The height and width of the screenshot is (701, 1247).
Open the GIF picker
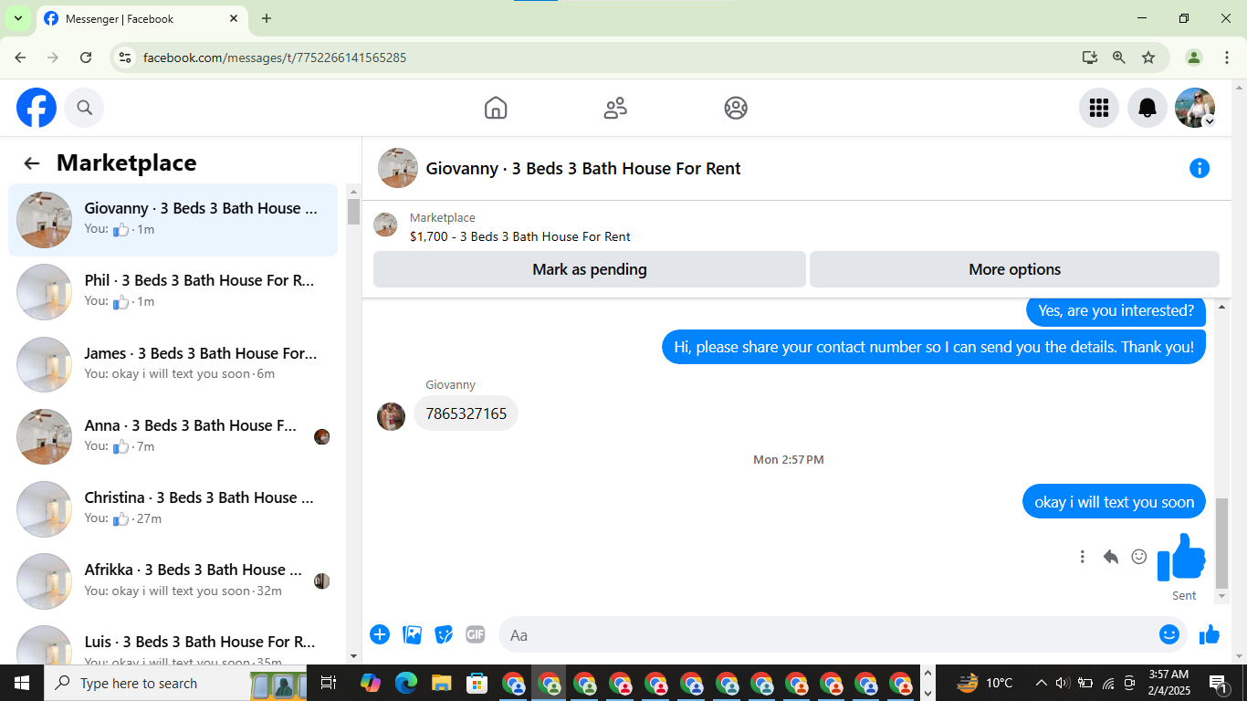[x=476, y=634]
